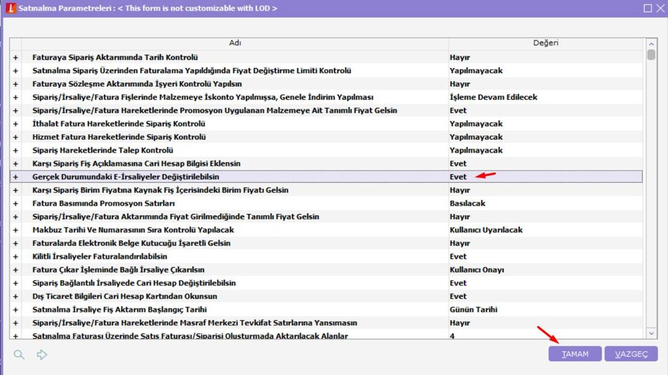Image resolution: width=668 pixels, height=375 pixels.
Task: Expand İthalat Fatura Hareketlerinde Sipariş Kontrolü row
Action: pyautogui.click(x=16, y=124)
